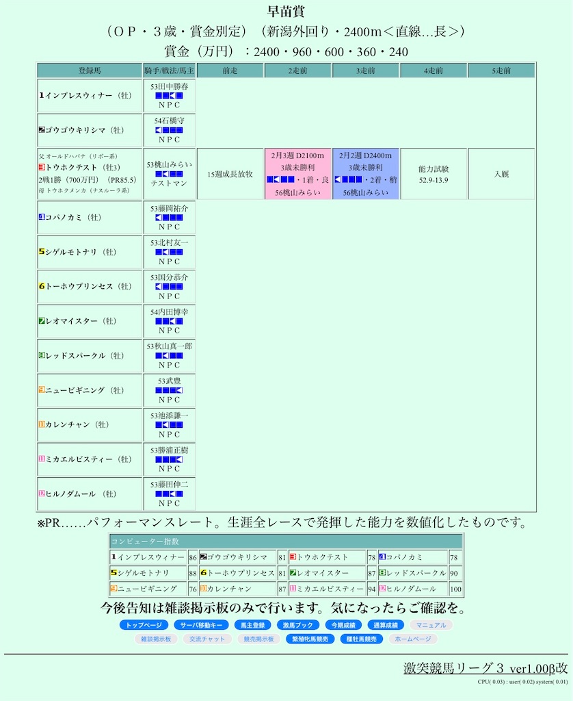Click the 騎手/戦法/馬主 column header
Screen dimensions: 573x701
click(170, 71)
